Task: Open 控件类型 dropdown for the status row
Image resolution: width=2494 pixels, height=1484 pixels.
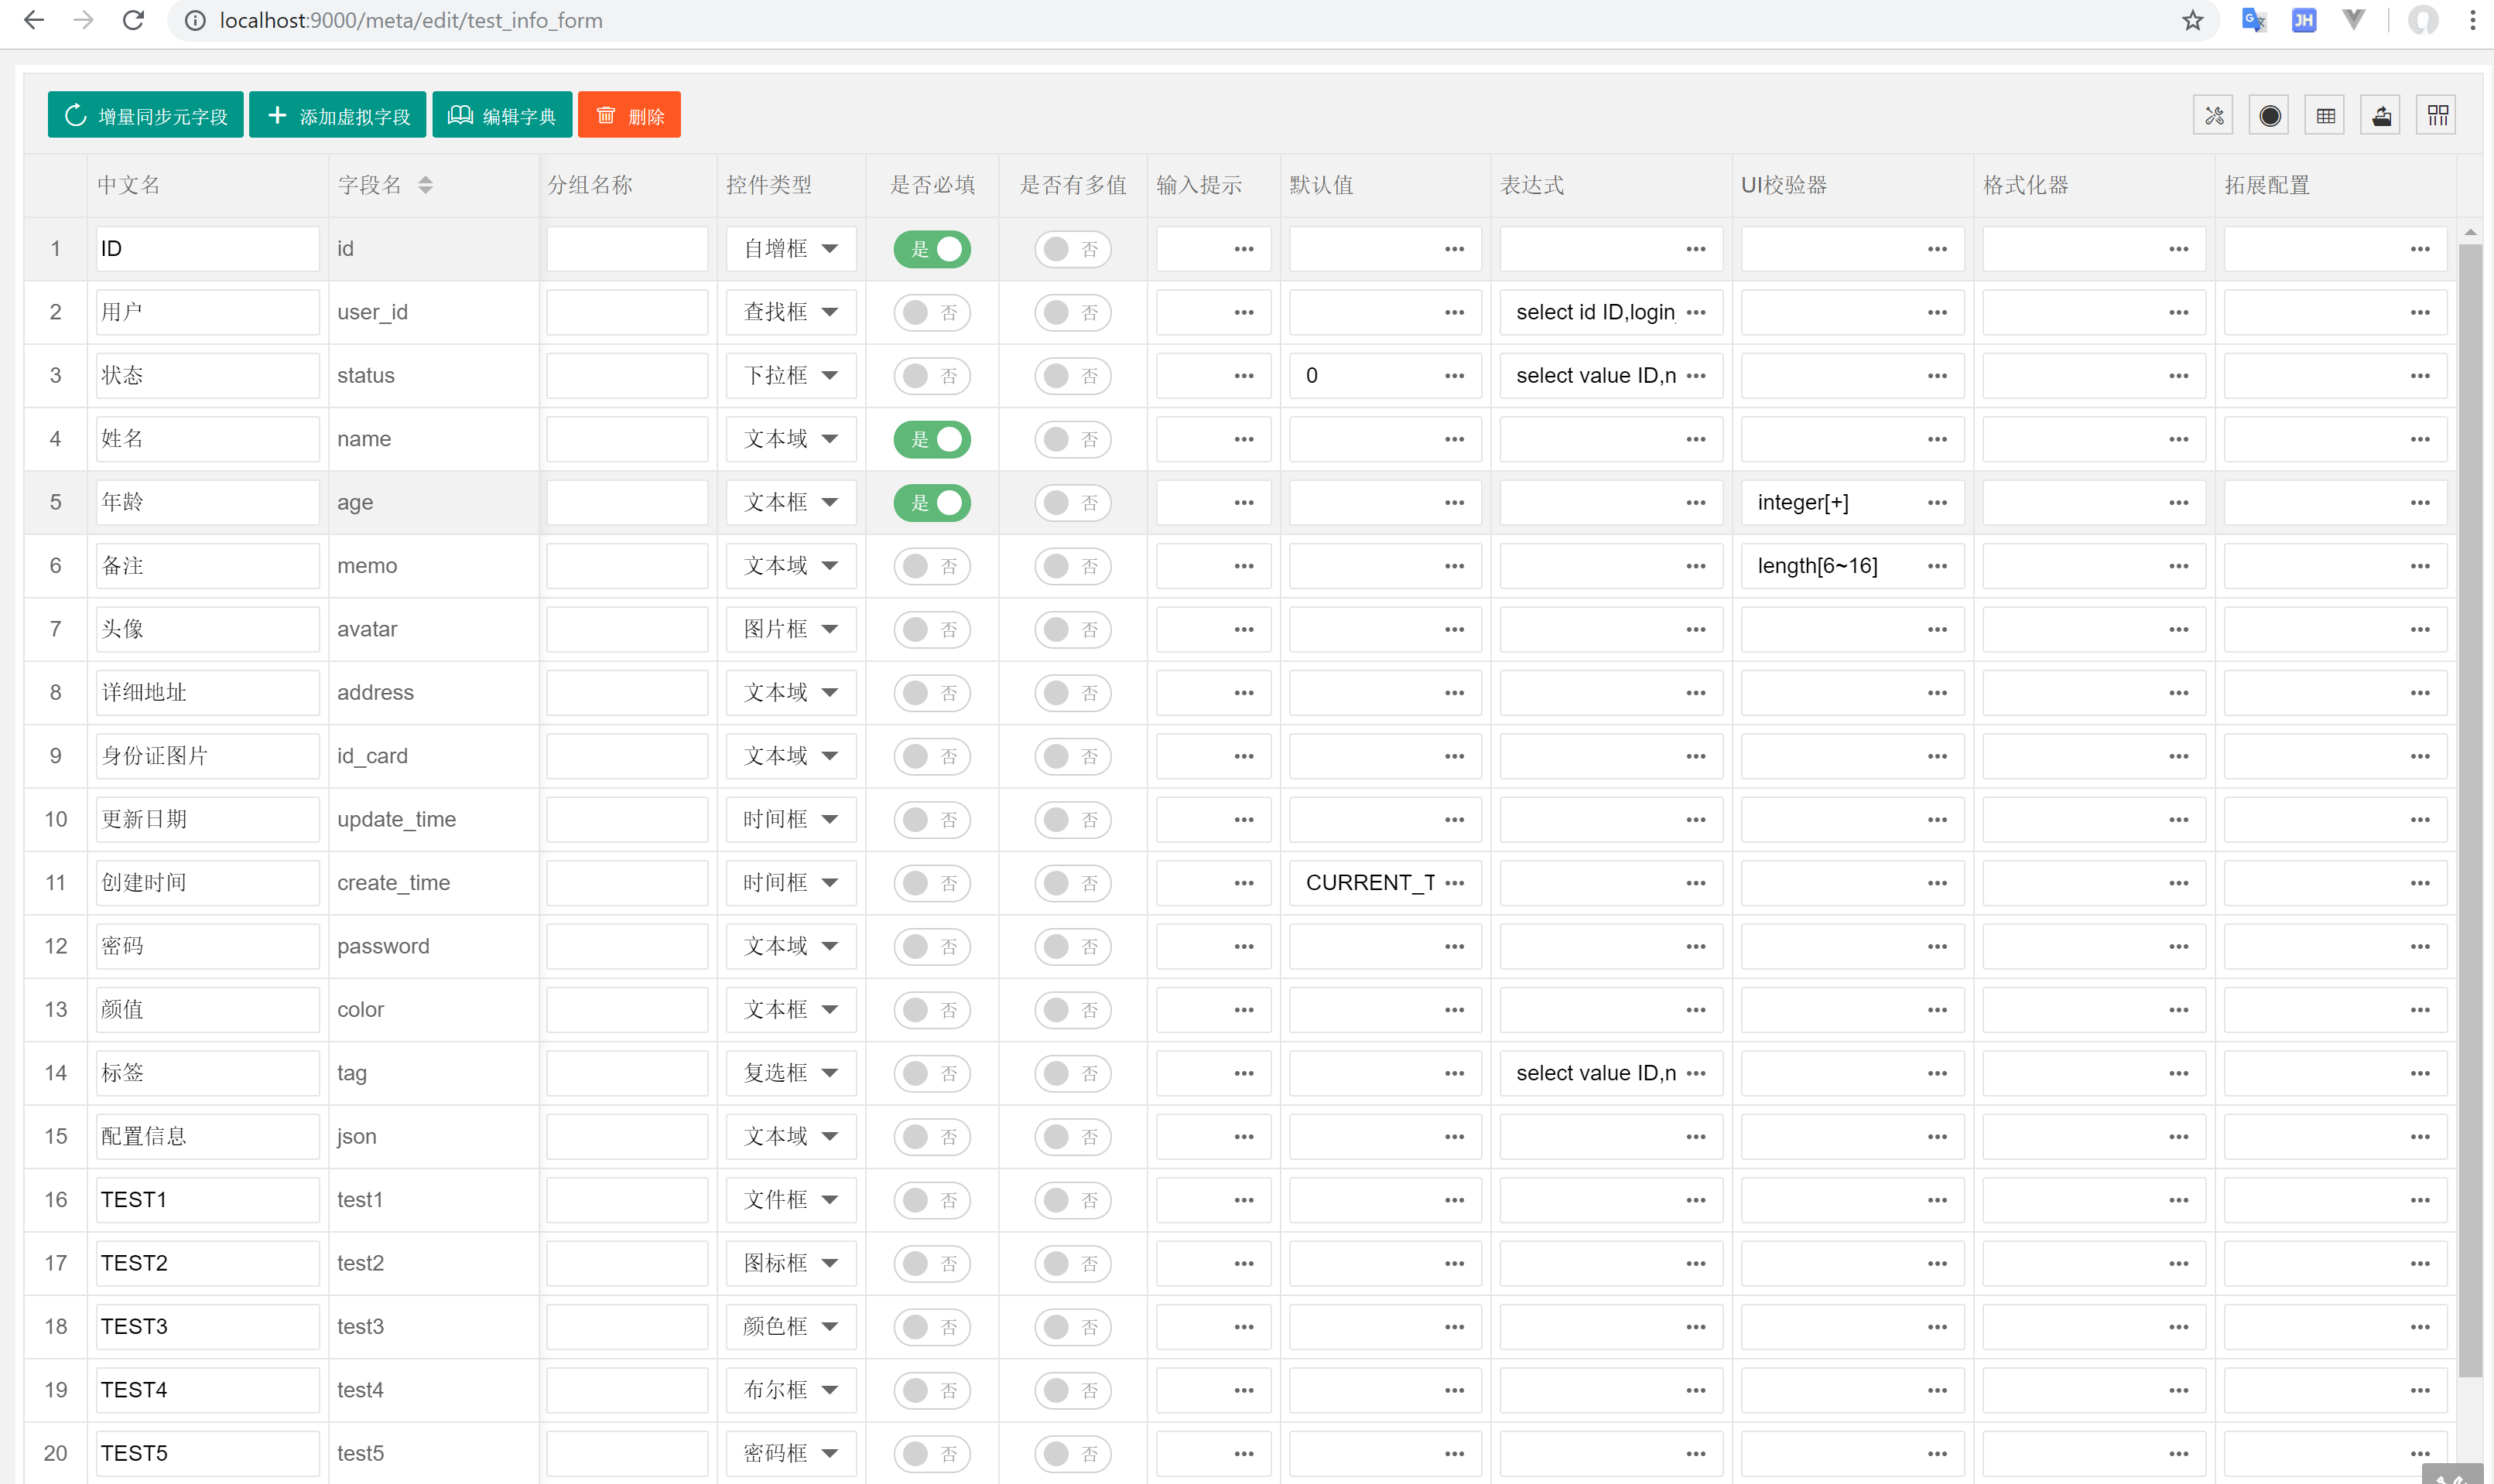Action: (x=790, y=376)
